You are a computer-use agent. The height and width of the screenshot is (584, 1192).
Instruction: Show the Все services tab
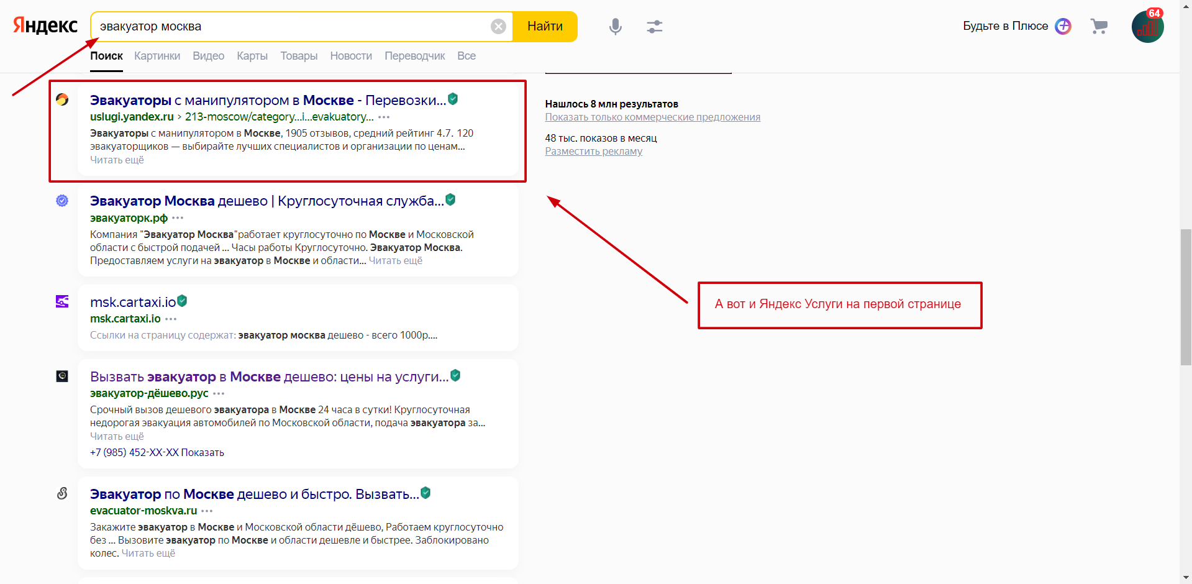click(466, 56)
